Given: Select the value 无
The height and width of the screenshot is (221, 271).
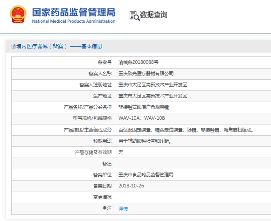Looking at the screenshot, I should click(x=121, y=152).
